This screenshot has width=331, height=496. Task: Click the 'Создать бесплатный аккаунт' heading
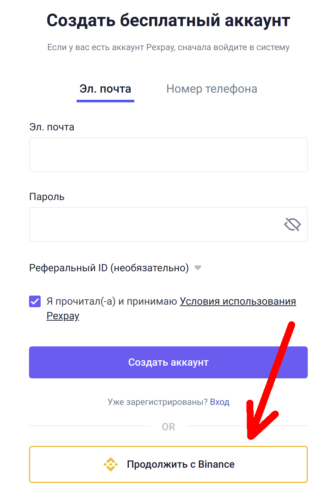168,20
